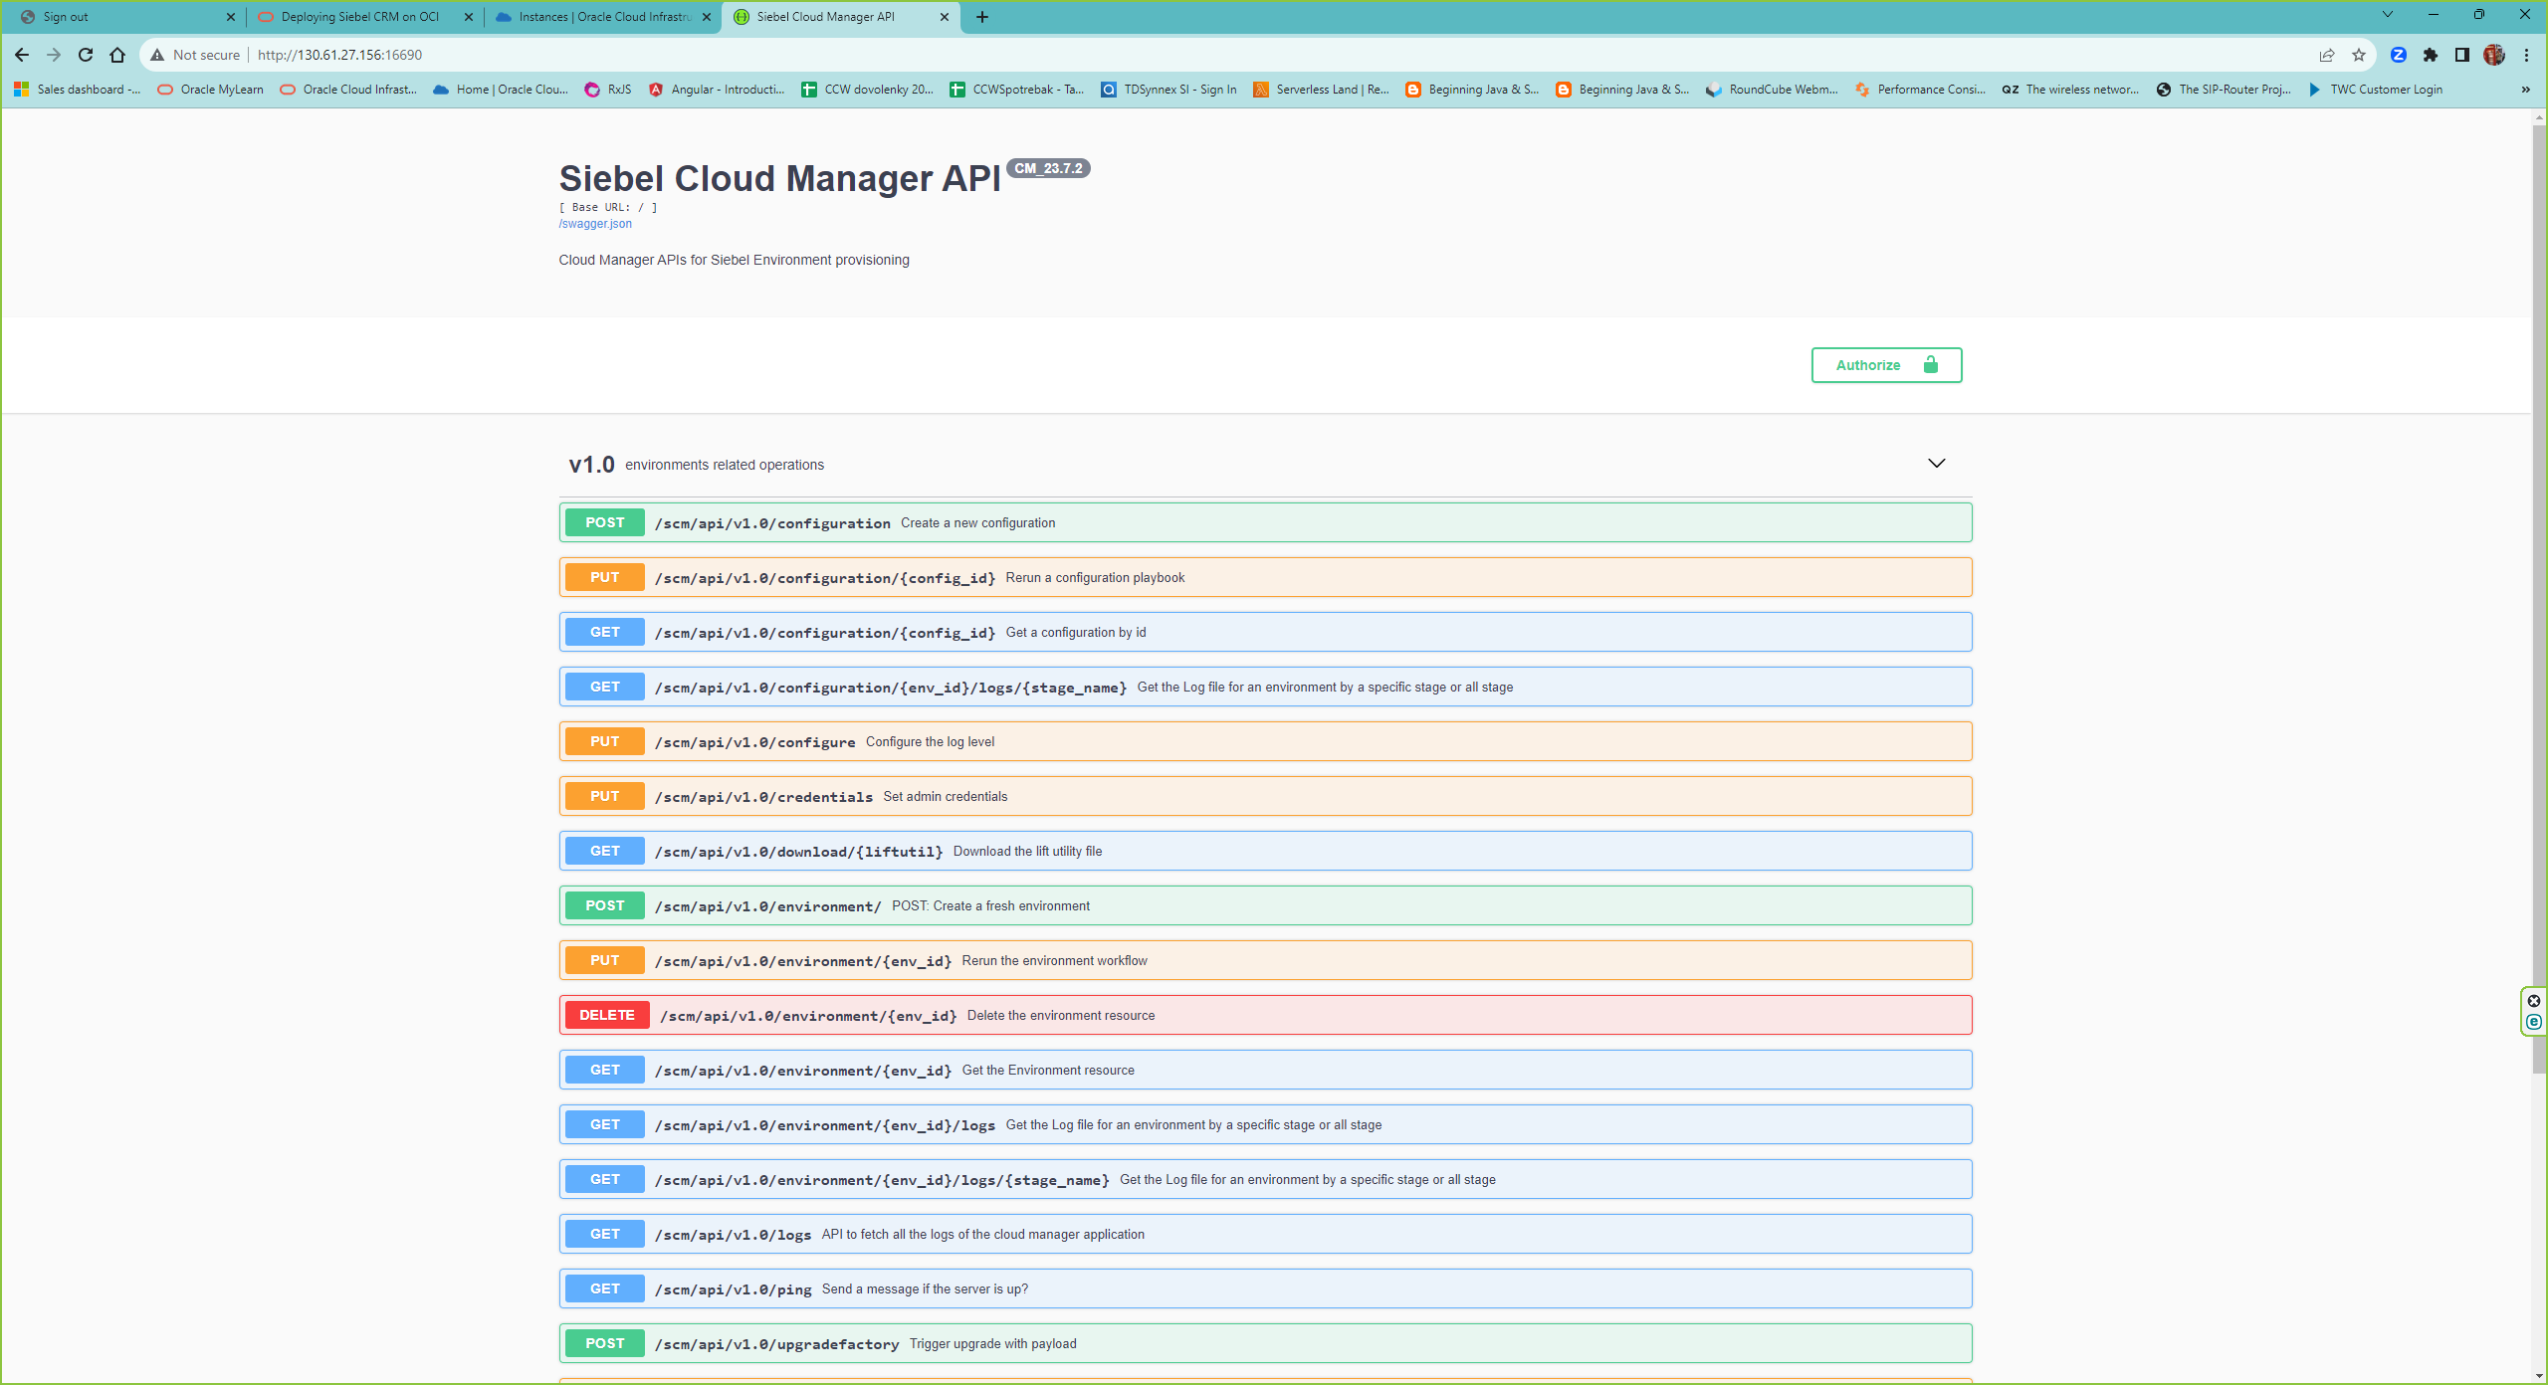
Task: Open TDSynnex SI - Sign In bookmark
Action: coord(1168,90)
